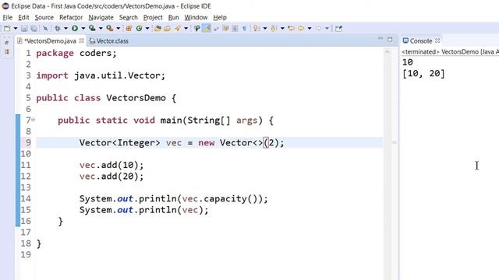This screenshot has width=499, height=280.
Task: Expand the Coverage dropdown arrow
Action: (101, 29)
